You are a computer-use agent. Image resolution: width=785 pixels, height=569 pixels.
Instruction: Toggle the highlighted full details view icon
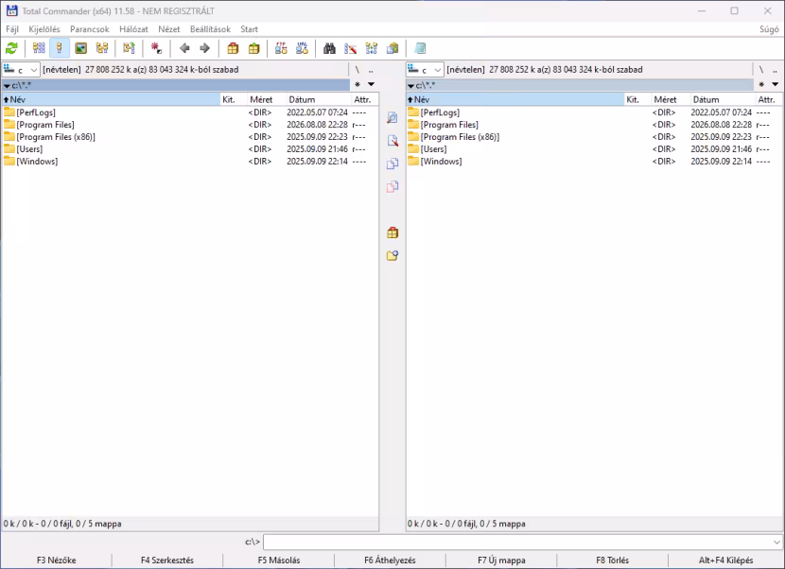click(x=60, y=48)
